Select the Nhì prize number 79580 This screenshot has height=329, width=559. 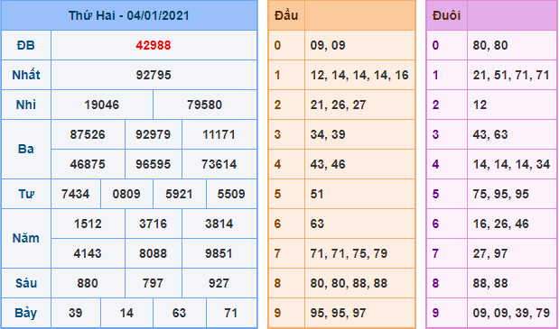(205, 105)
